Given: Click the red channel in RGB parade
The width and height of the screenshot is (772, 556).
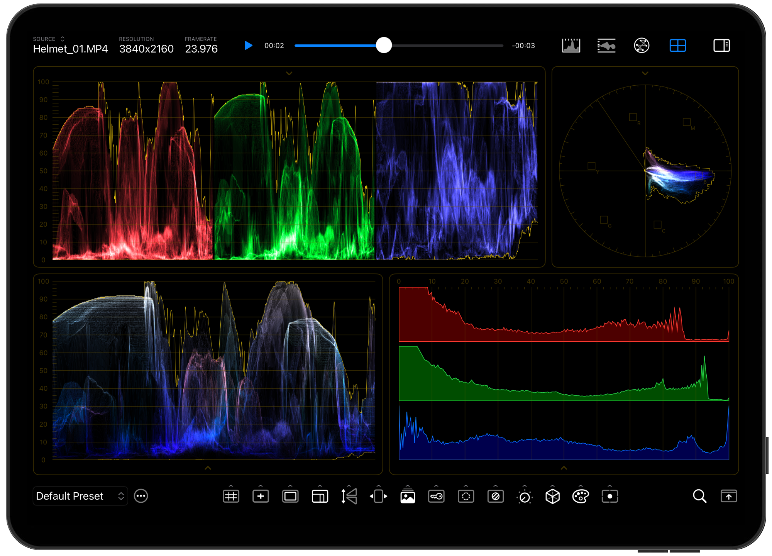Looking at the screenshot, I should click(x=132, y=171).
